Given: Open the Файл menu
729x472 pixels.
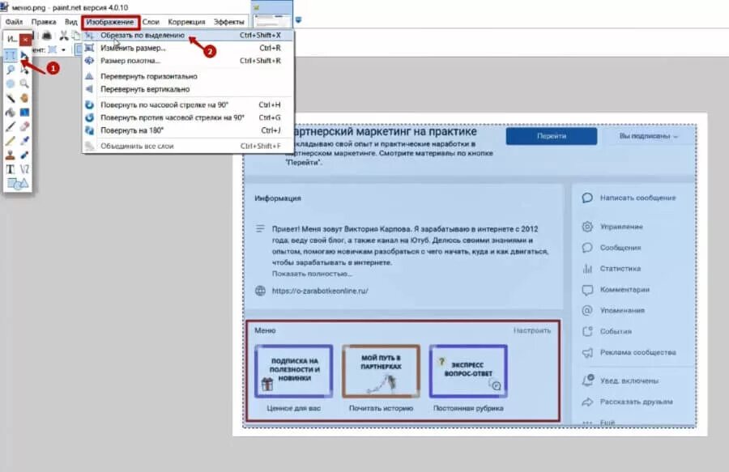Looking at the screenshot, I should (x=14, y=22).
